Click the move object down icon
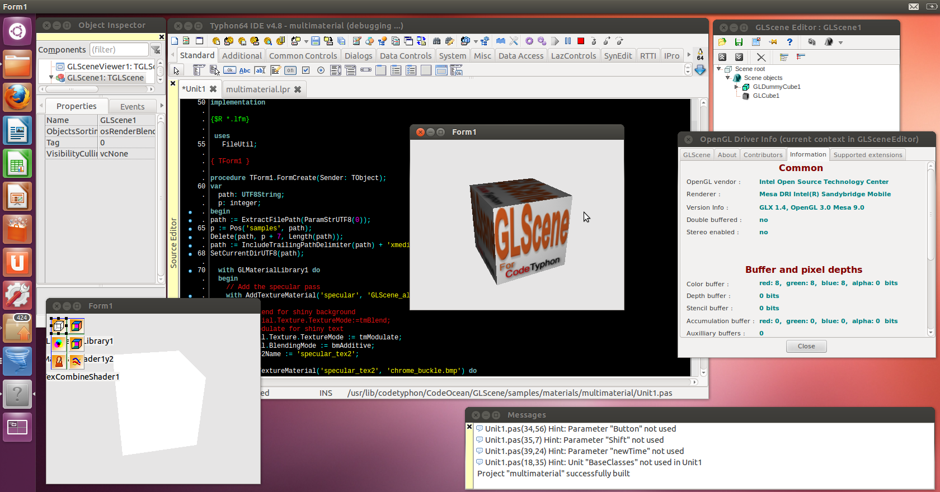 (739, 57)
